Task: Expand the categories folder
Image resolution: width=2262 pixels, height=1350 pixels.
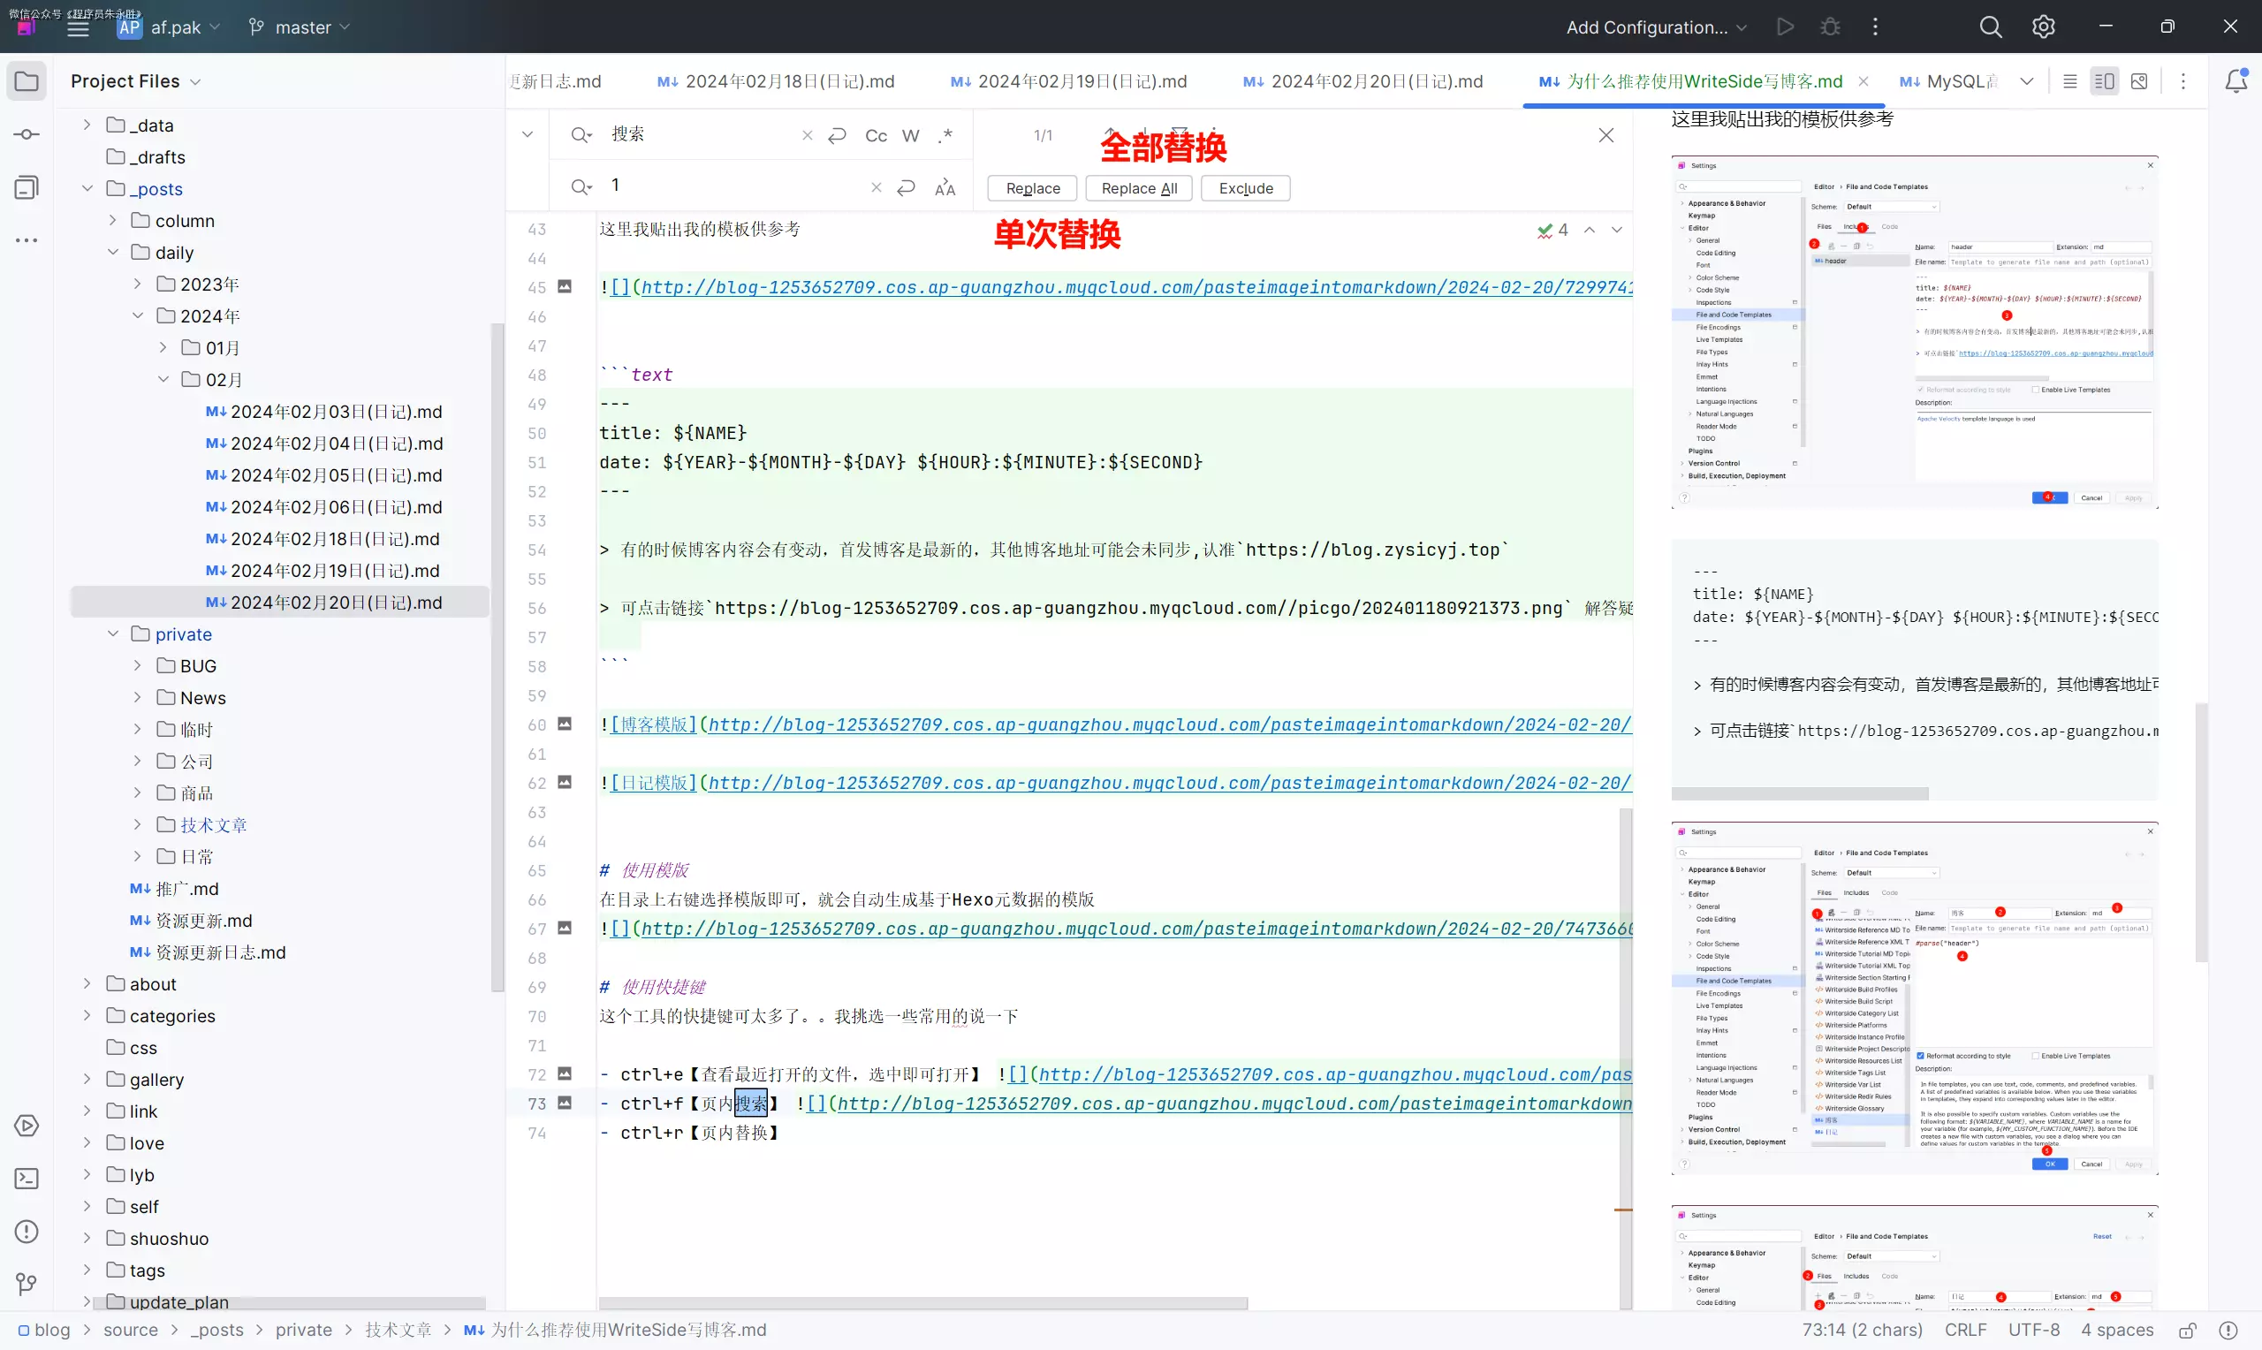Action: [87, 1015]
